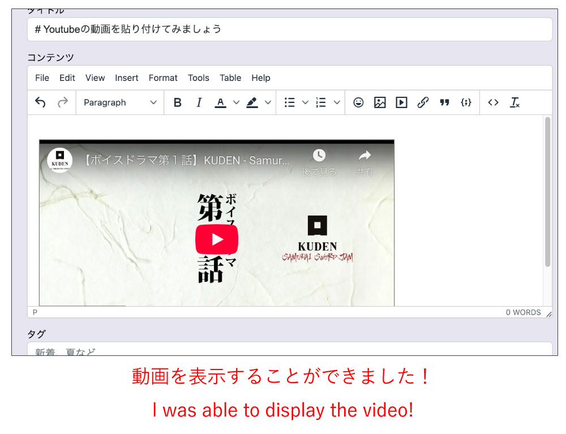
Task: Open the File menu
Action: pyautogui.click(x=42, y=78)
